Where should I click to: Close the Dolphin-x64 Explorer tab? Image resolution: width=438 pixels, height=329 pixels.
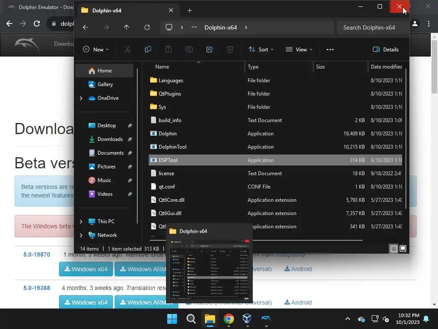click(171, 10)
